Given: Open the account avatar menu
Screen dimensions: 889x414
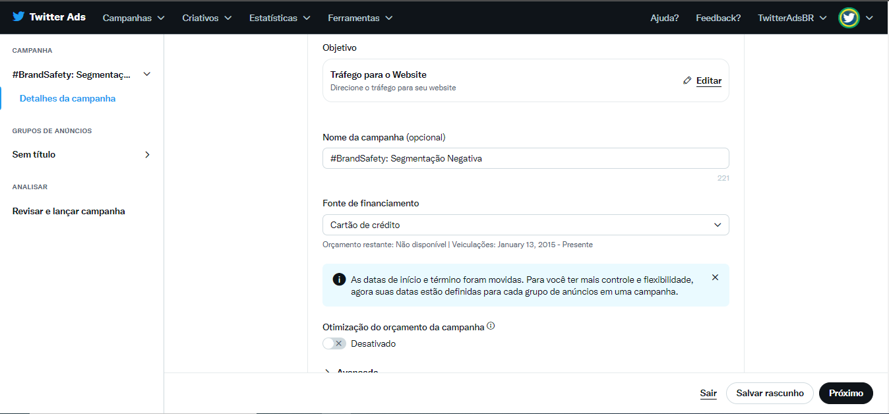Looking at the screenshot, I should [849, 18].
